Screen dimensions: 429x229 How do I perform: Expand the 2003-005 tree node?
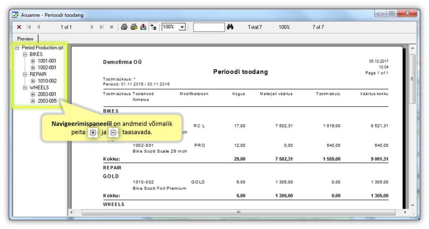(33, 101)
